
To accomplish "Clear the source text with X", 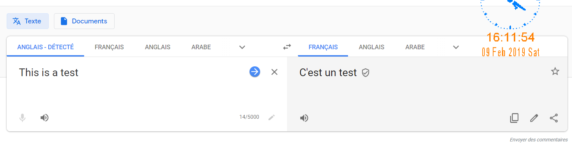I will (x=274, y=72).
